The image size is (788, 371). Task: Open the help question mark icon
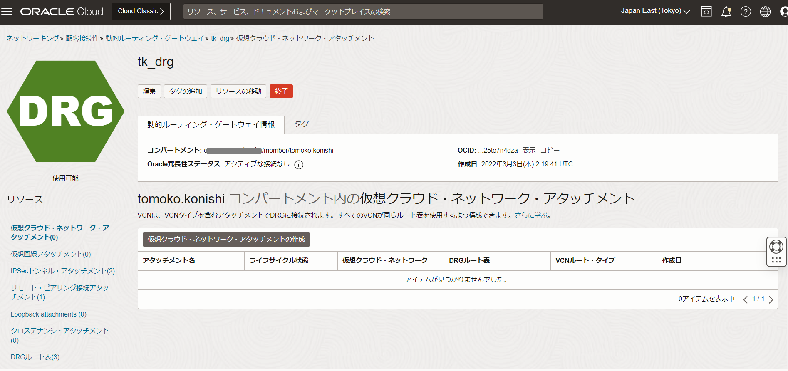tap(746, 12)
